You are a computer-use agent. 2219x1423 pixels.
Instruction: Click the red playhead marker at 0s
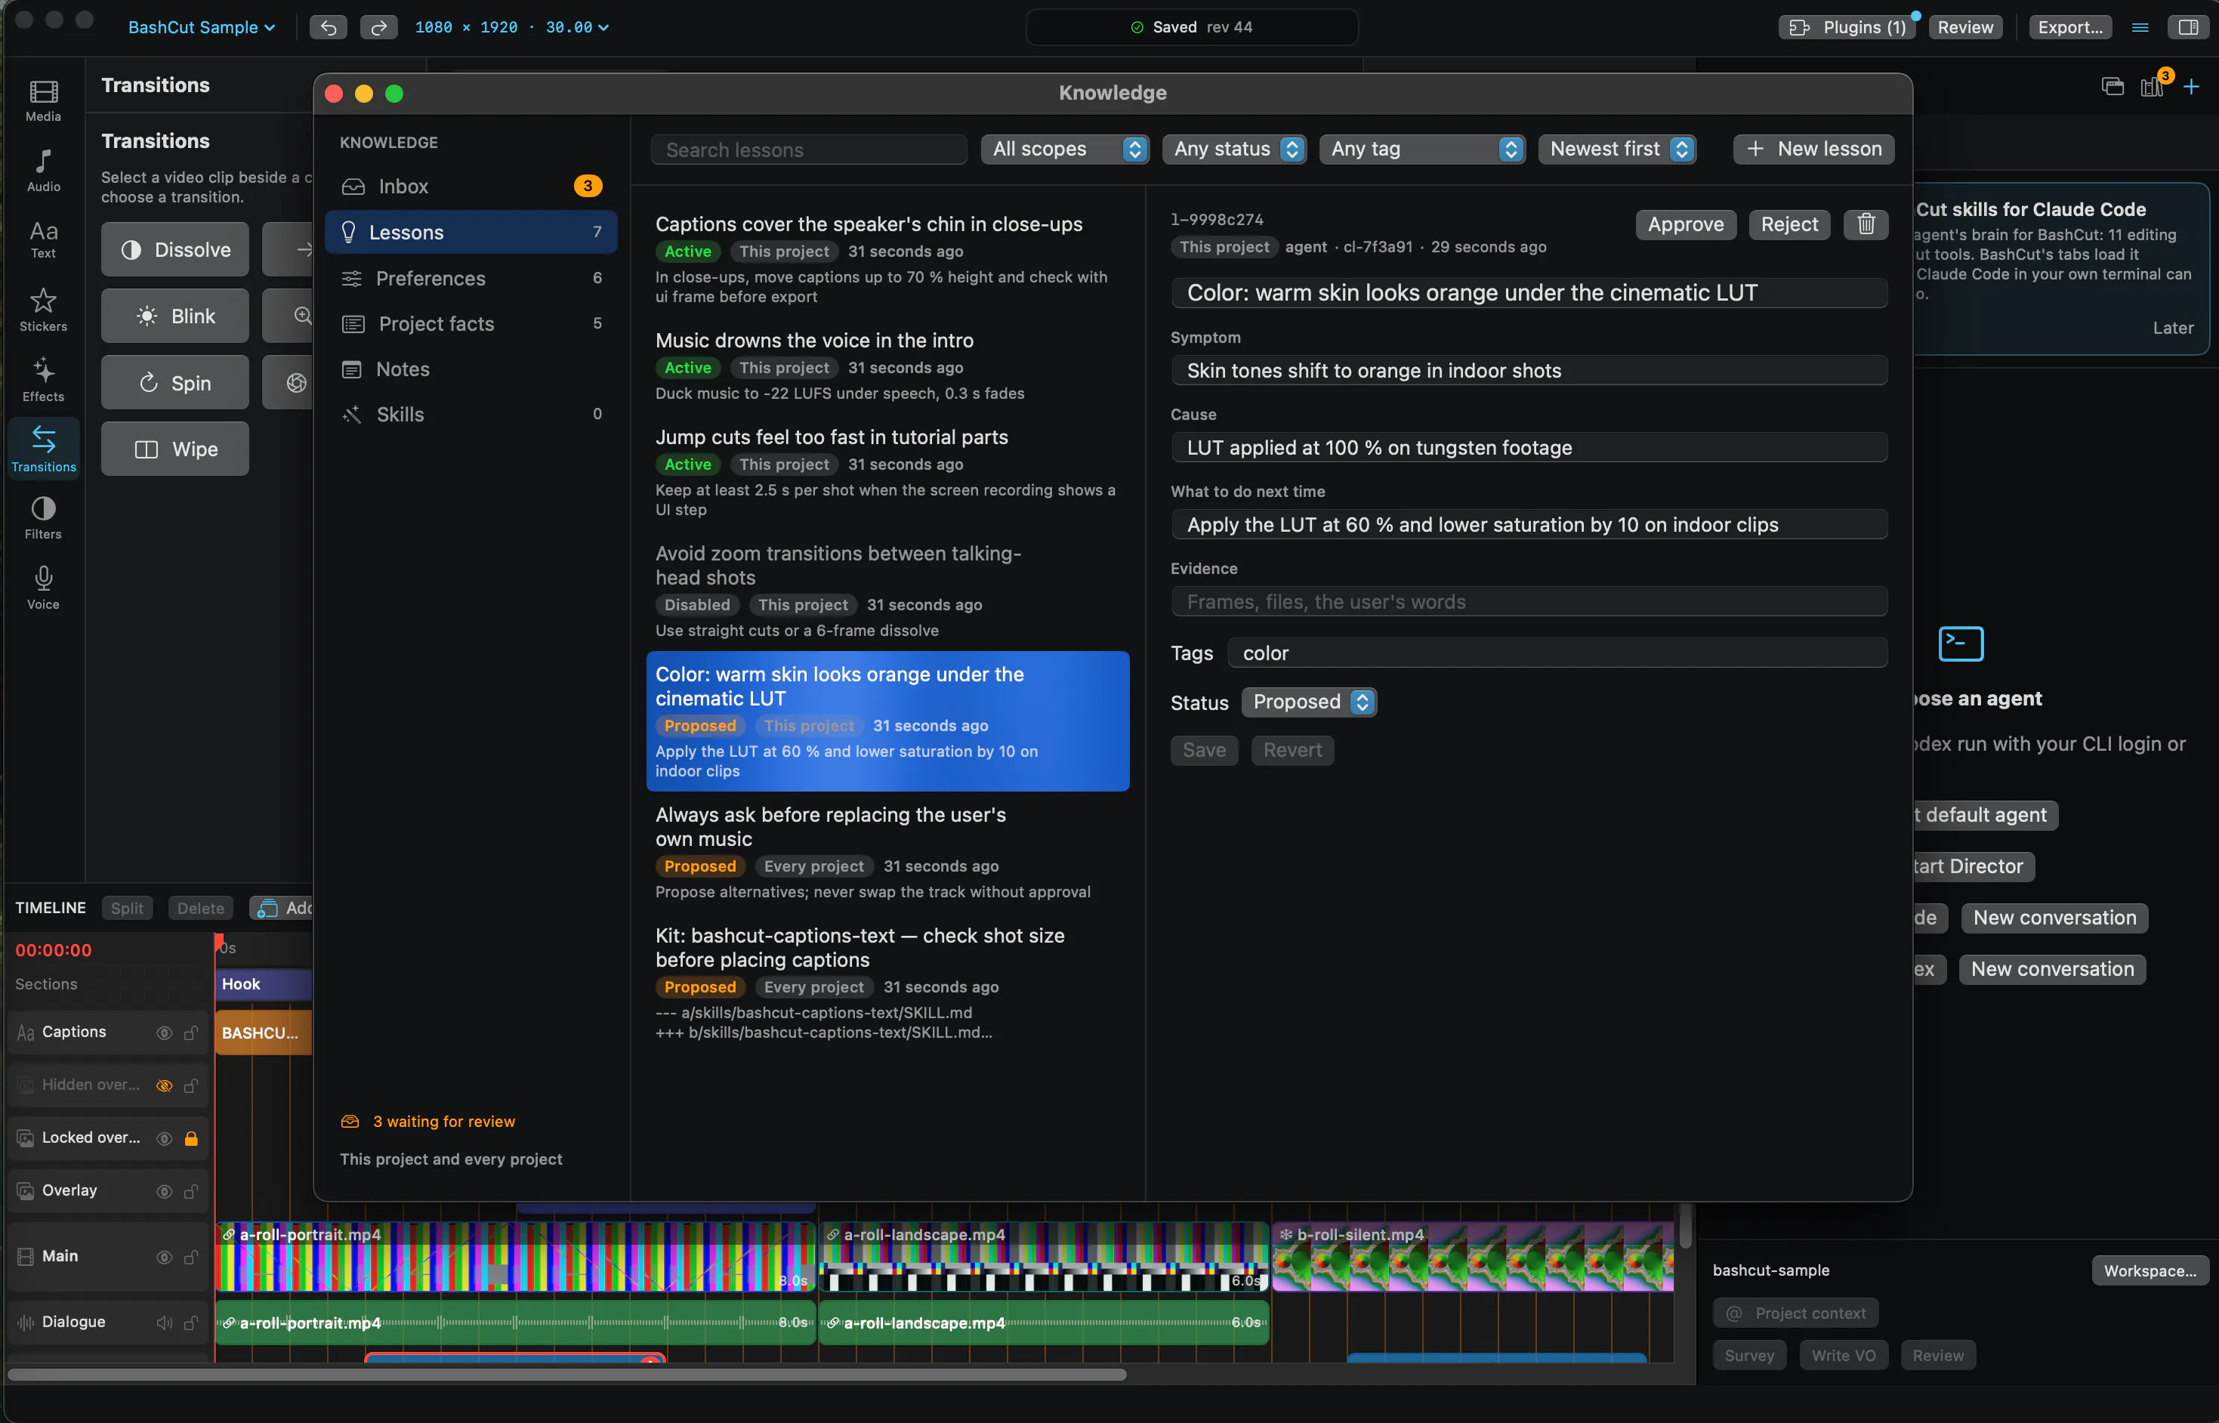(x=219, y=943)
